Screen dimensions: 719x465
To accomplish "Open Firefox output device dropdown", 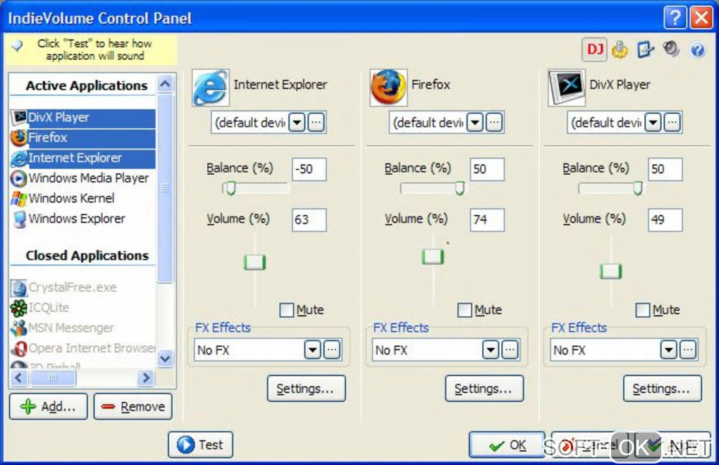I will click(x=474, y=123).
